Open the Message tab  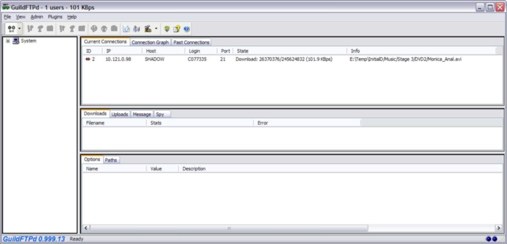[141, 114]
